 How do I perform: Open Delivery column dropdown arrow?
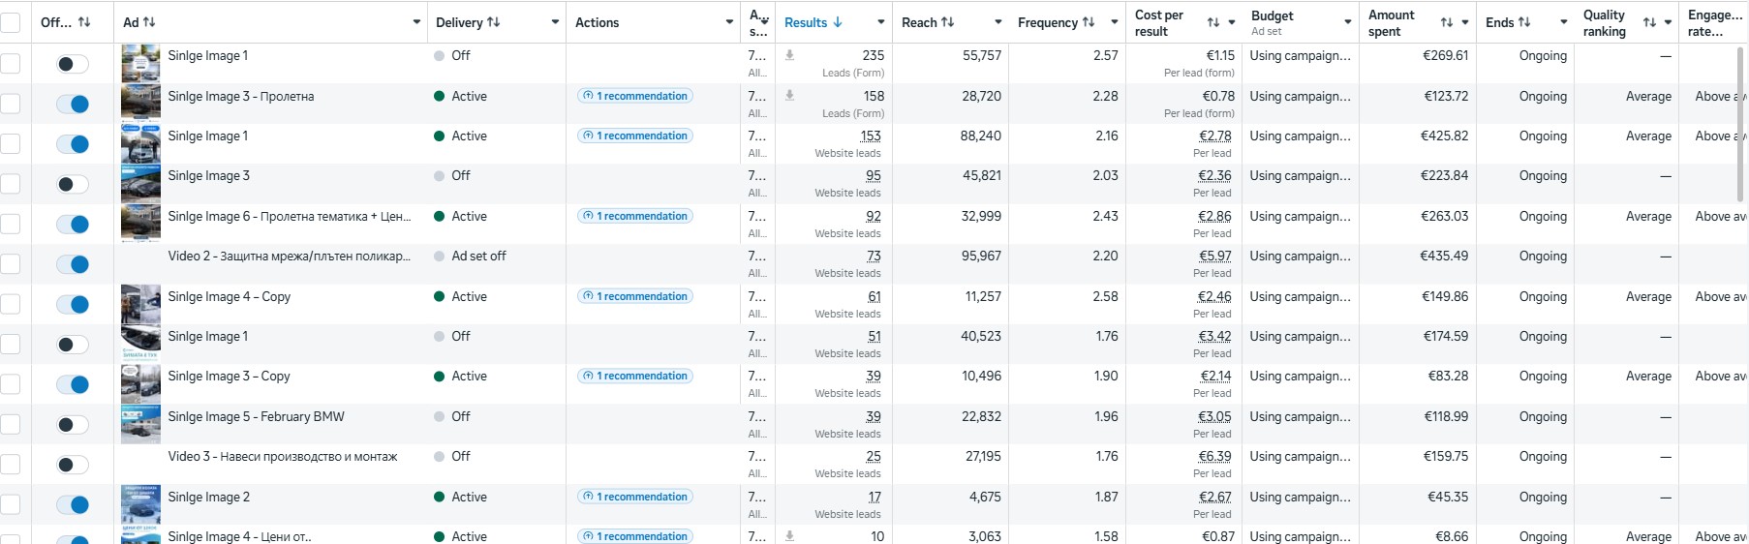click(556, 22)
